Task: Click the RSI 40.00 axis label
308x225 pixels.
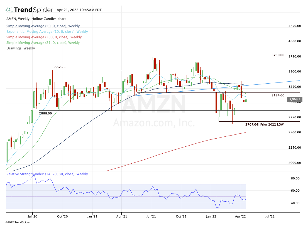Action: (x=295, y=203)
